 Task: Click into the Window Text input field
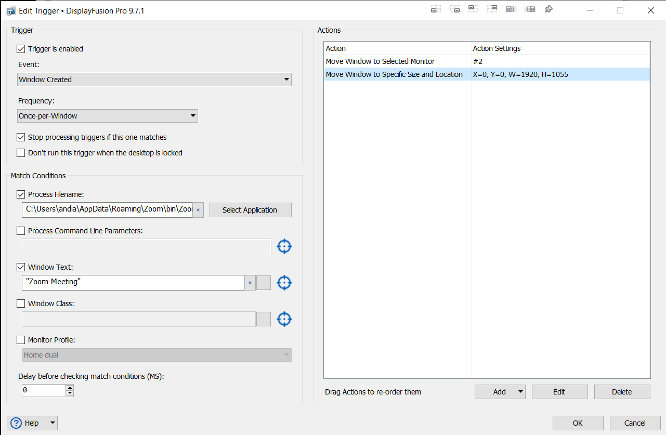(133, 282)
